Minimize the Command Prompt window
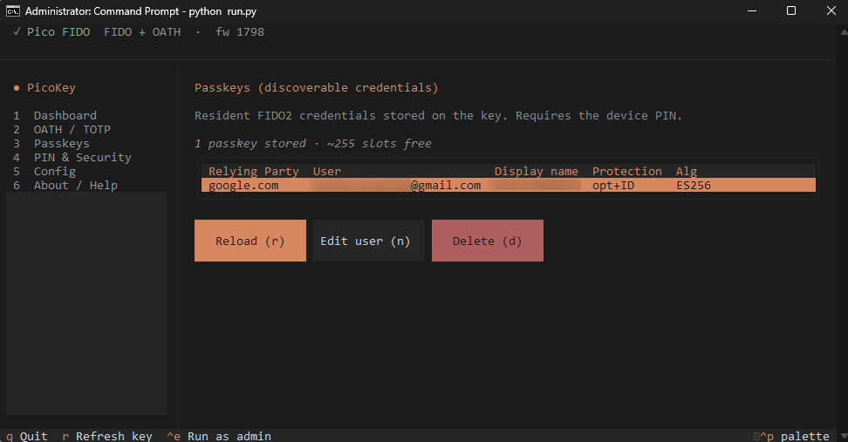Screen dimensions: 848x442 [752, 10]
